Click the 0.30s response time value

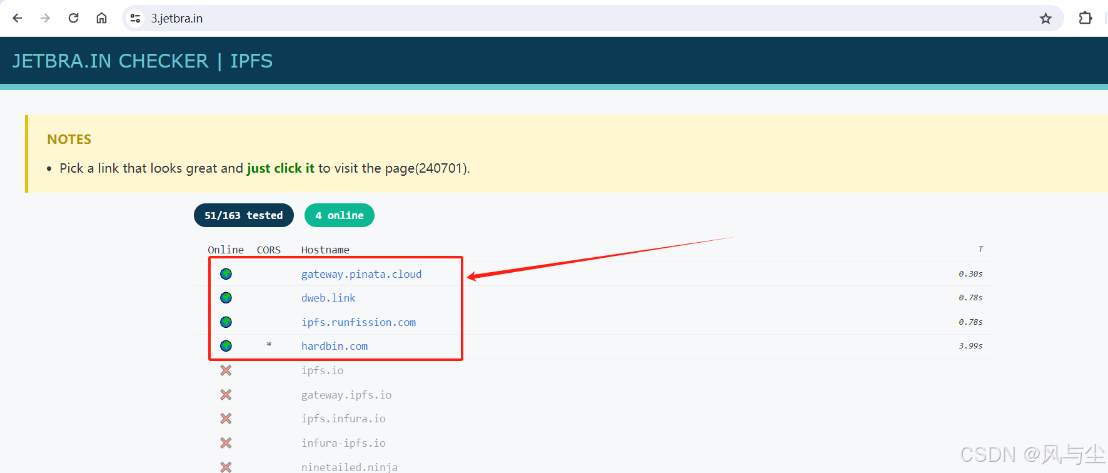[x=970, y=274]
